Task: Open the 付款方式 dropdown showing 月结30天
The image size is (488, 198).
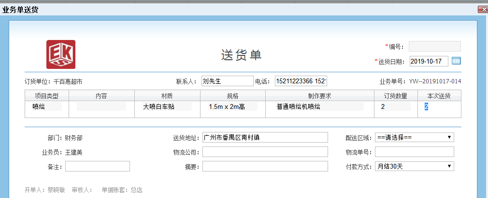Action: (x=414, y=166)
